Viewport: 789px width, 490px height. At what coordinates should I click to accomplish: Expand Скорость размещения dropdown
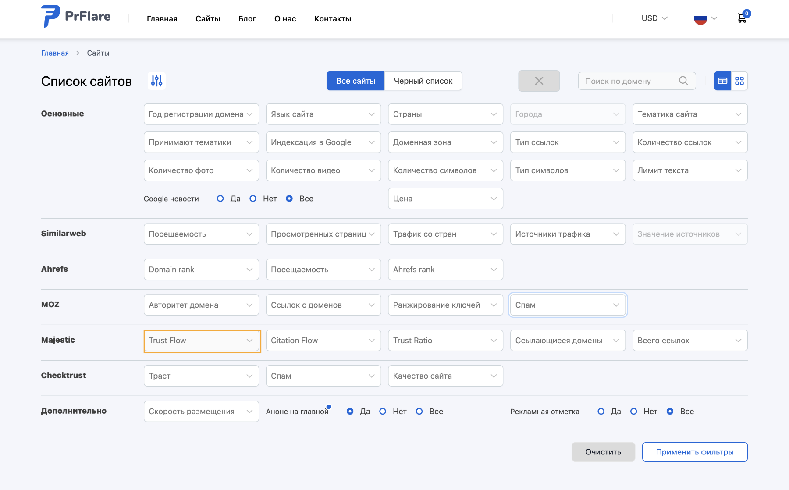201,412
